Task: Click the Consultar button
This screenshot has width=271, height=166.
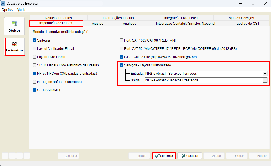Action: point(68,156)
